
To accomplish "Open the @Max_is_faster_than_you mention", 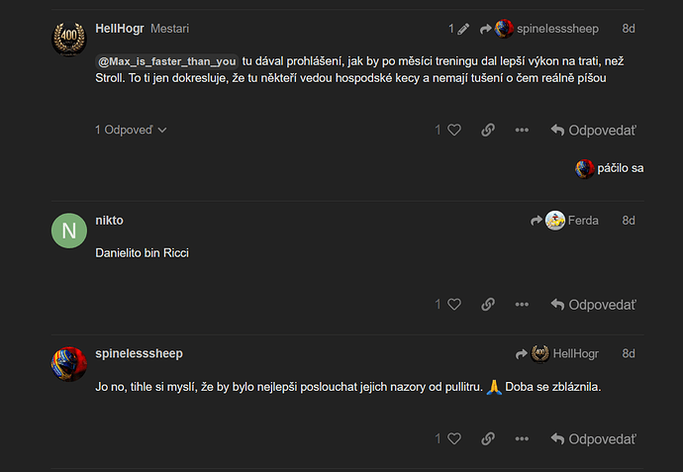I will click(x=166, y=61).
